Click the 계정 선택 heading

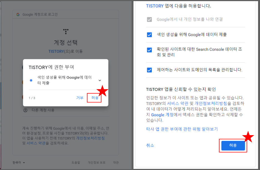point(66,43)
